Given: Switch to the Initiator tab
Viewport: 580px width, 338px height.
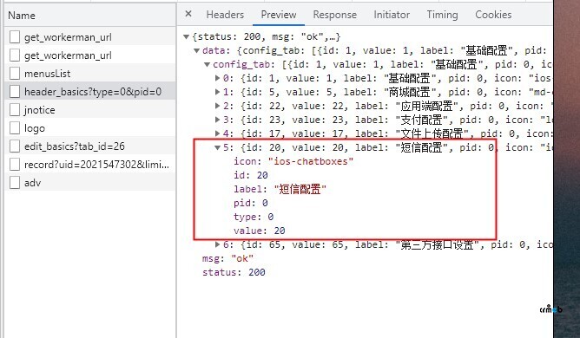Looking at the screenshot, I should coord(392,15).
